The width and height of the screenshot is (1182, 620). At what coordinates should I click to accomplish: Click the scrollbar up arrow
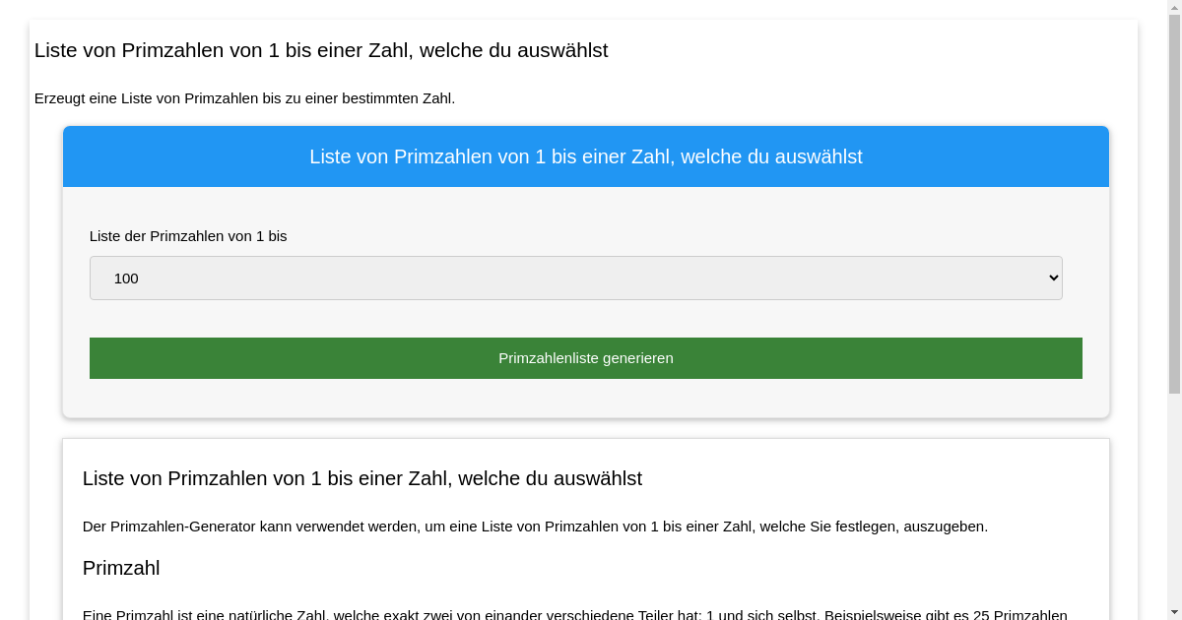point(1175,8)
